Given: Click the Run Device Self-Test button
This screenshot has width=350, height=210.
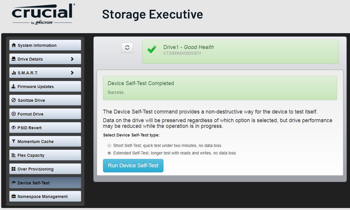Looking at the screenshot, I should (133, 165).
